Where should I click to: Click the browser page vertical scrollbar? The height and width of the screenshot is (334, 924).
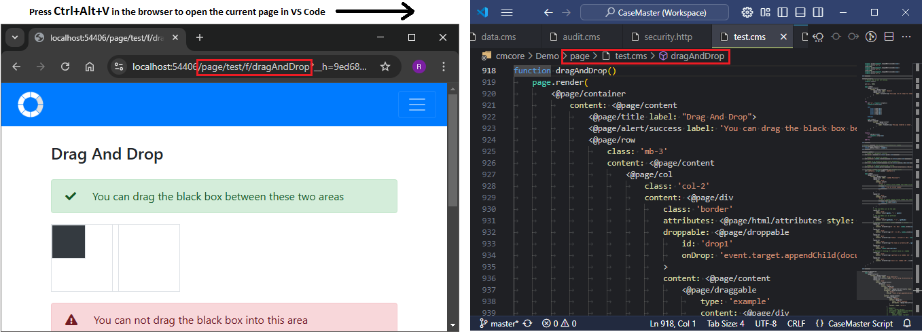(453, 151)
